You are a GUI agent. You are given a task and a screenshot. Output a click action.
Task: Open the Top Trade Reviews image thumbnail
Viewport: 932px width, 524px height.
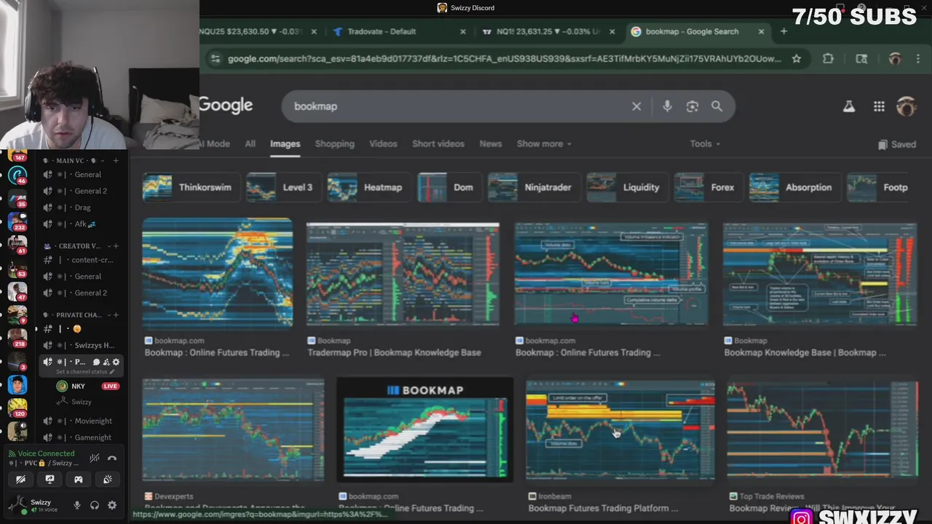point(822,430)
